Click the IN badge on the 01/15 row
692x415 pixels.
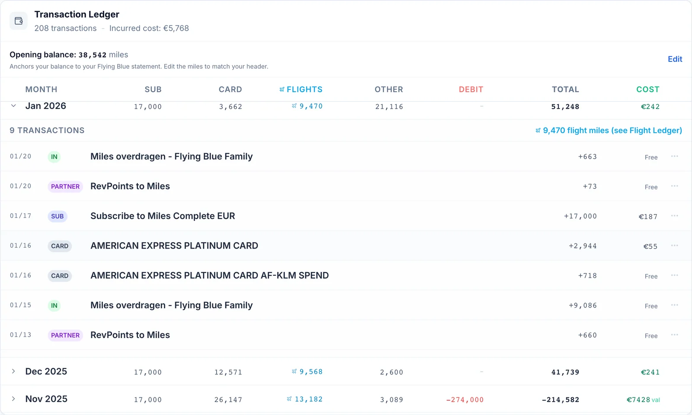pyautogui.click(x=54, y=306)
